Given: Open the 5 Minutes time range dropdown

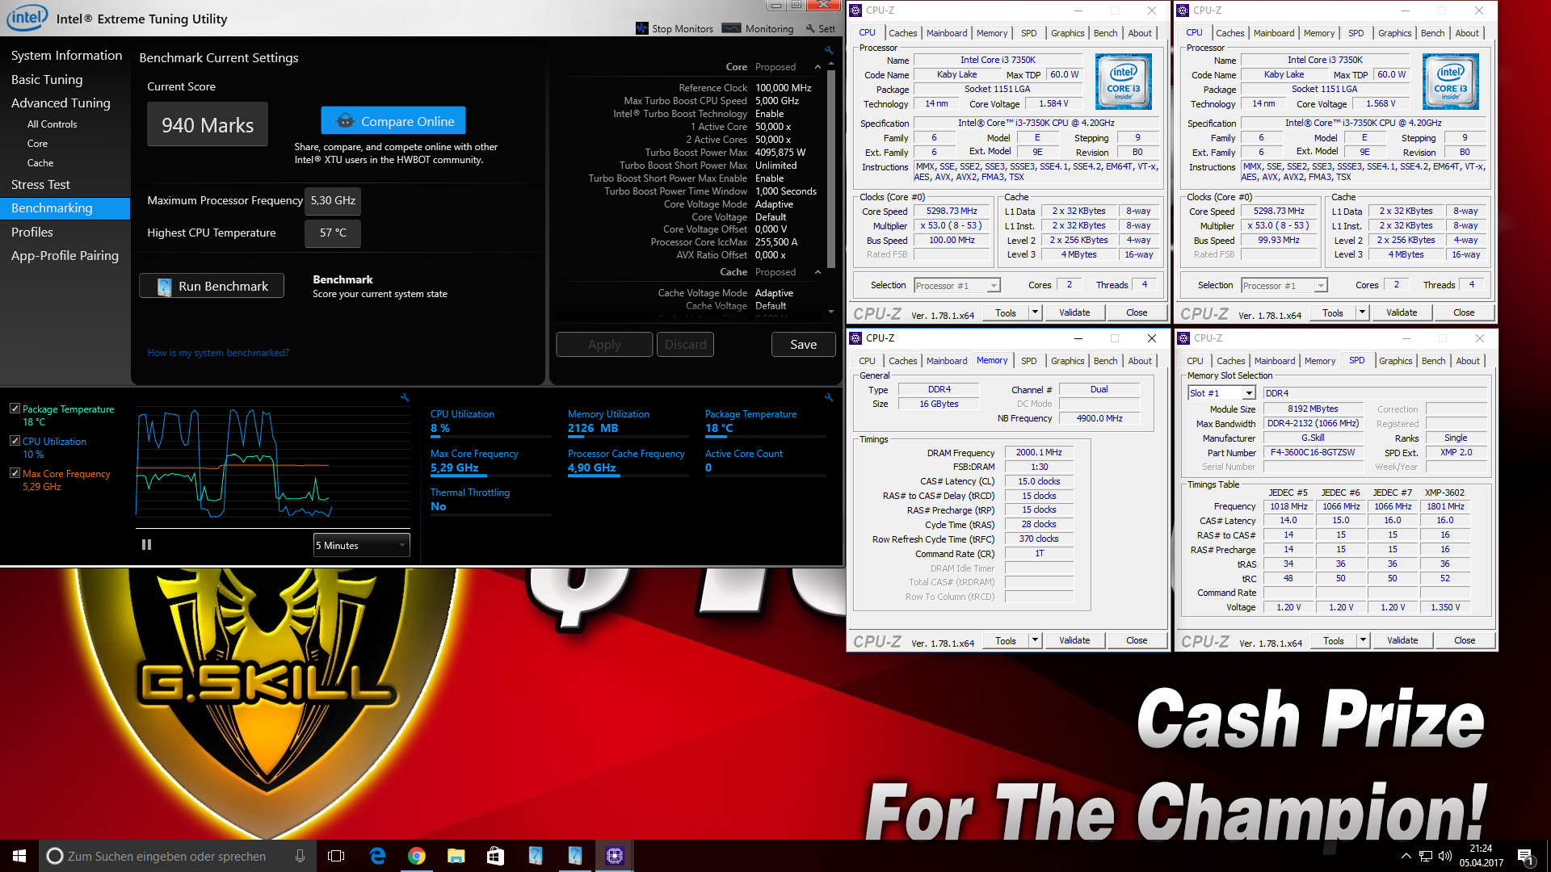Looking at the screenshot, I should pyautogui.click(x=361, y=545).
